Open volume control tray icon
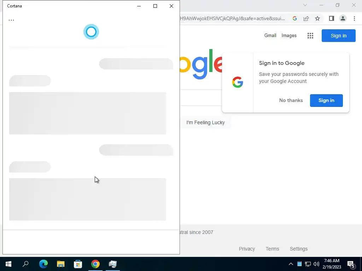Screen dimensions: 362x271 click(316, 264)
